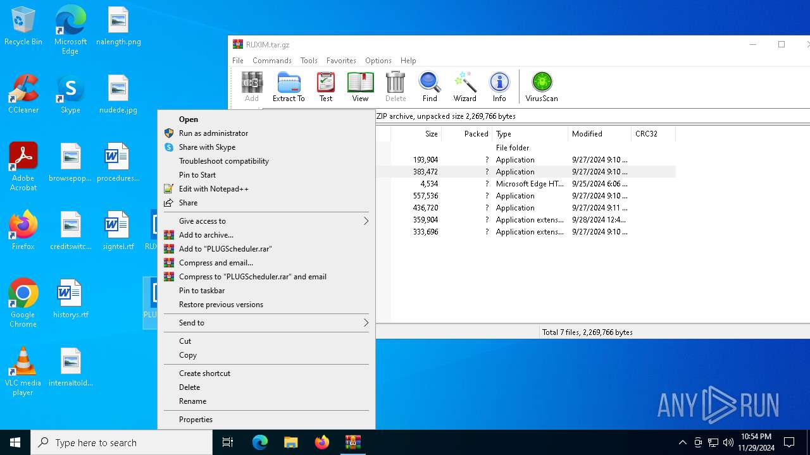This screenshot has height=455, width=810.
Task: Expand the Give access to submenu
Action: click(266, 221)
